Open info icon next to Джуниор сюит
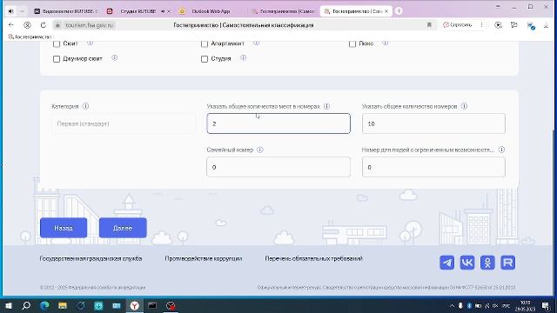The height and width of the screenshot is (313, 557). click(x=114, y=57)
